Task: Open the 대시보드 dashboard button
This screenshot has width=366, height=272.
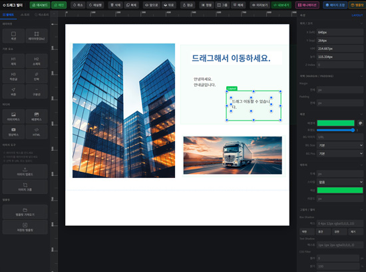Action: [40, 5]
